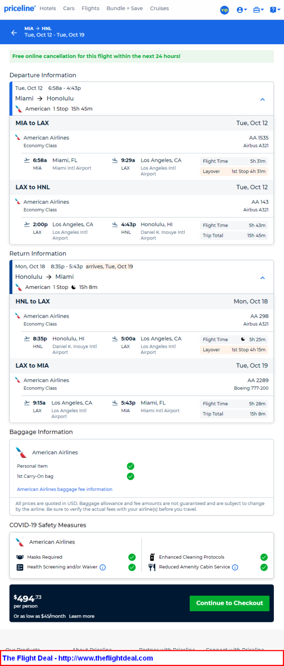284x666 pixels.
Task: Click the Enhanced Cleaning Protocols green checkmark
Action: (x=264, y=557)
